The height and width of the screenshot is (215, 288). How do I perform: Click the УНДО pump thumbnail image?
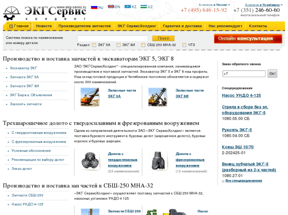(167, 212)
